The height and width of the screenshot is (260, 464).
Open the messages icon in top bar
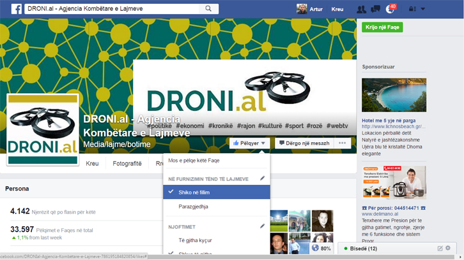[376, 9]
